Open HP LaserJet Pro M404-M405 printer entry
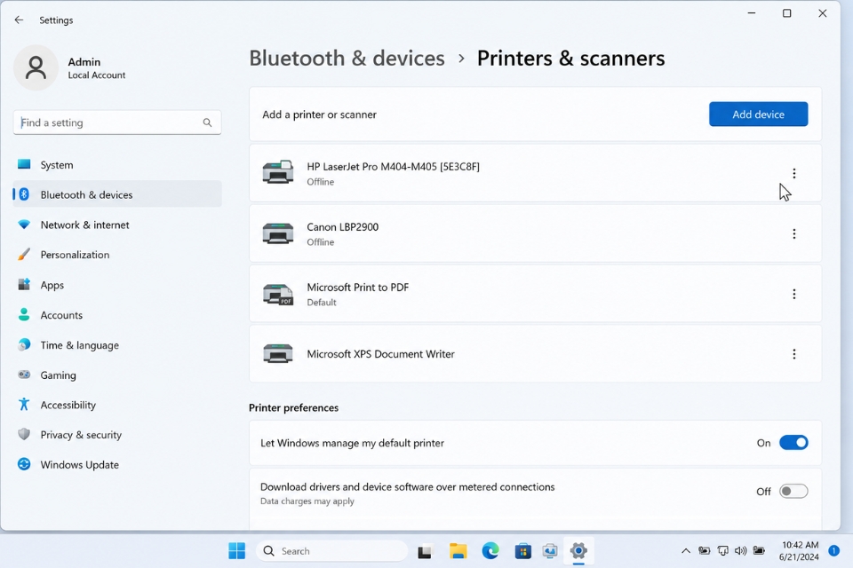This screenshot has height=568, width=853. (535, 173)
